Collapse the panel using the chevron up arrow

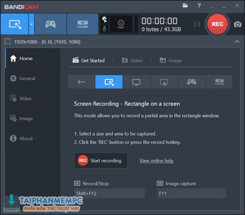coord(237,41)
